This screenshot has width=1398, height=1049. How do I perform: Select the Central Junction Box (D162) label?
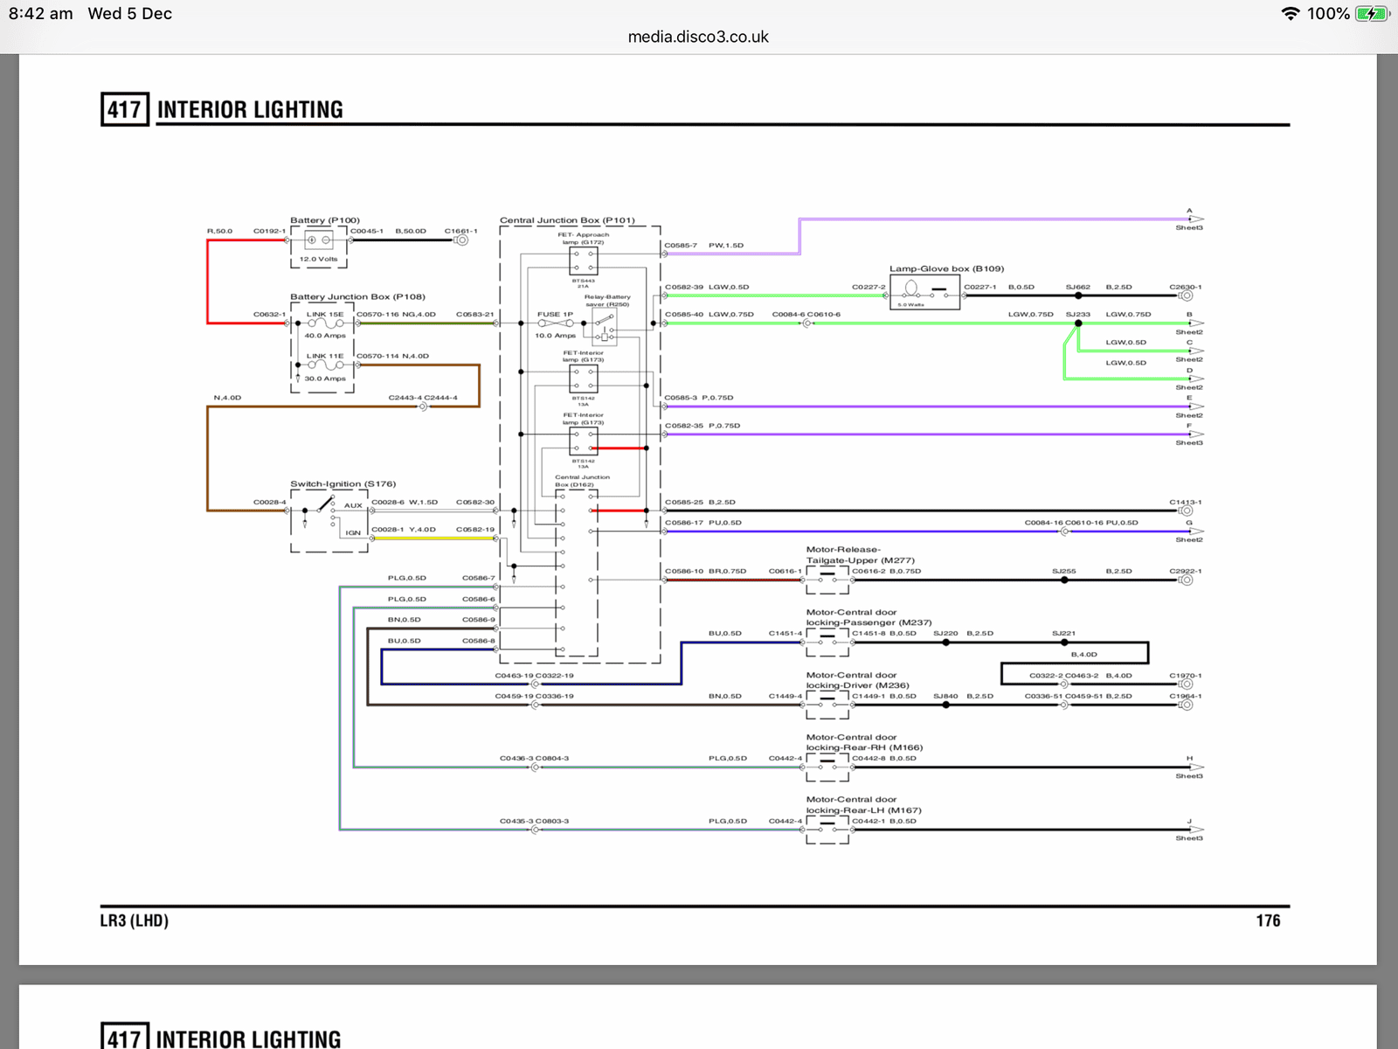pyautogui.click(x=582, y=481)
